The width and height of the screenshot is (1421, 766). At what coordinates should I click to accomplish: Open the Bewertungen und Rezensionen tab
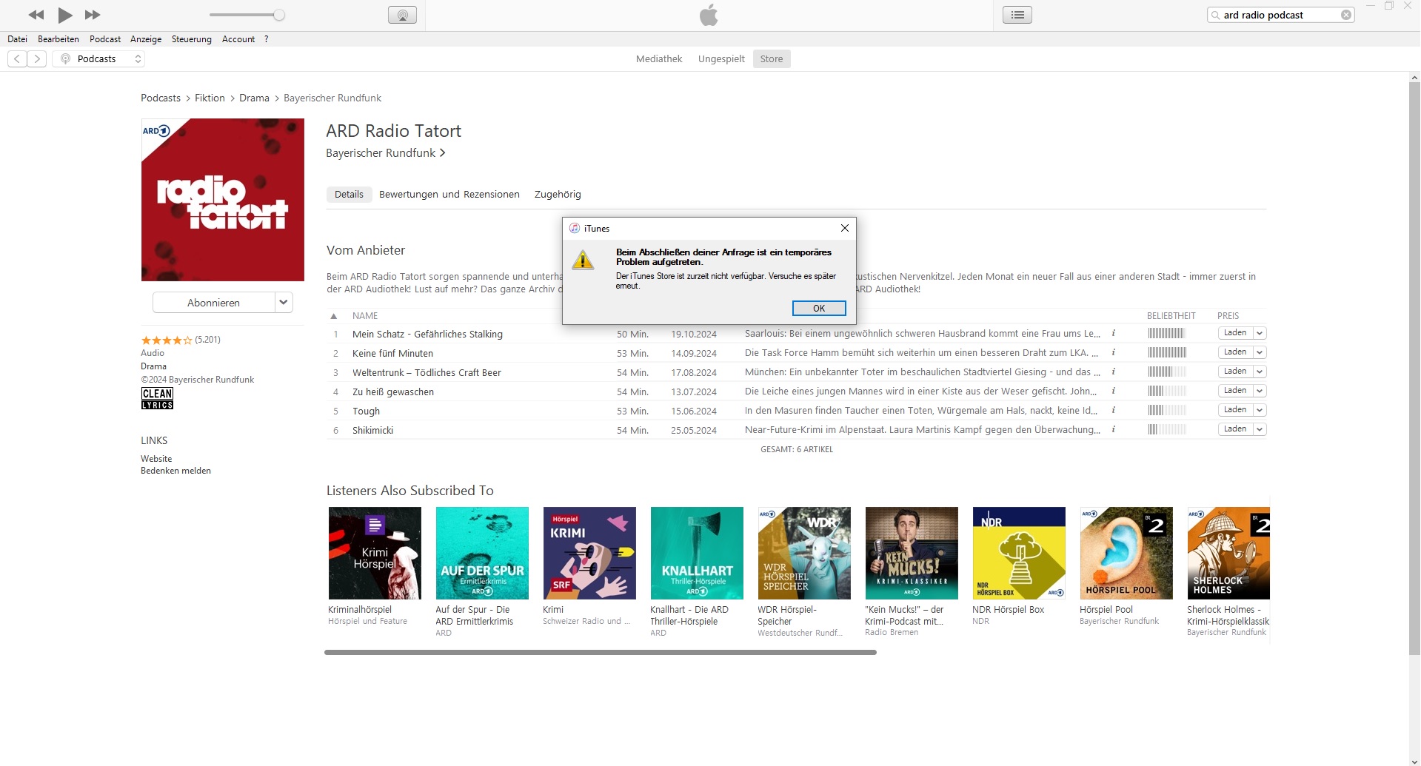coord(449,195)
